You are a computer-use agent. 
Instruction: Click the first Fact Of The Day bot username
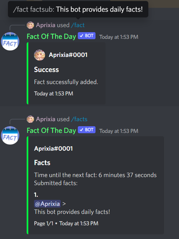[52, 37]
